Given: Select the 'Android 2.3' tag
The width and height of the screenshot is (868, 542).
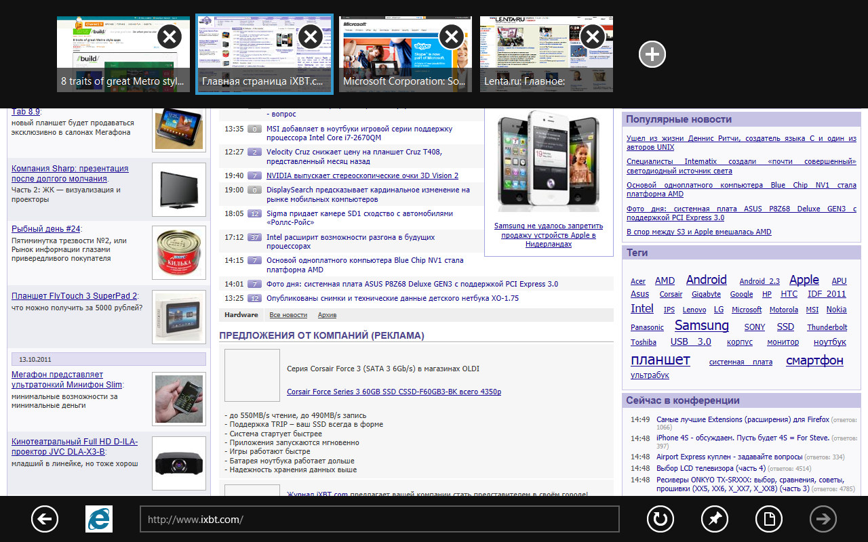Looking at the screenshot, I should pos(759,281).
